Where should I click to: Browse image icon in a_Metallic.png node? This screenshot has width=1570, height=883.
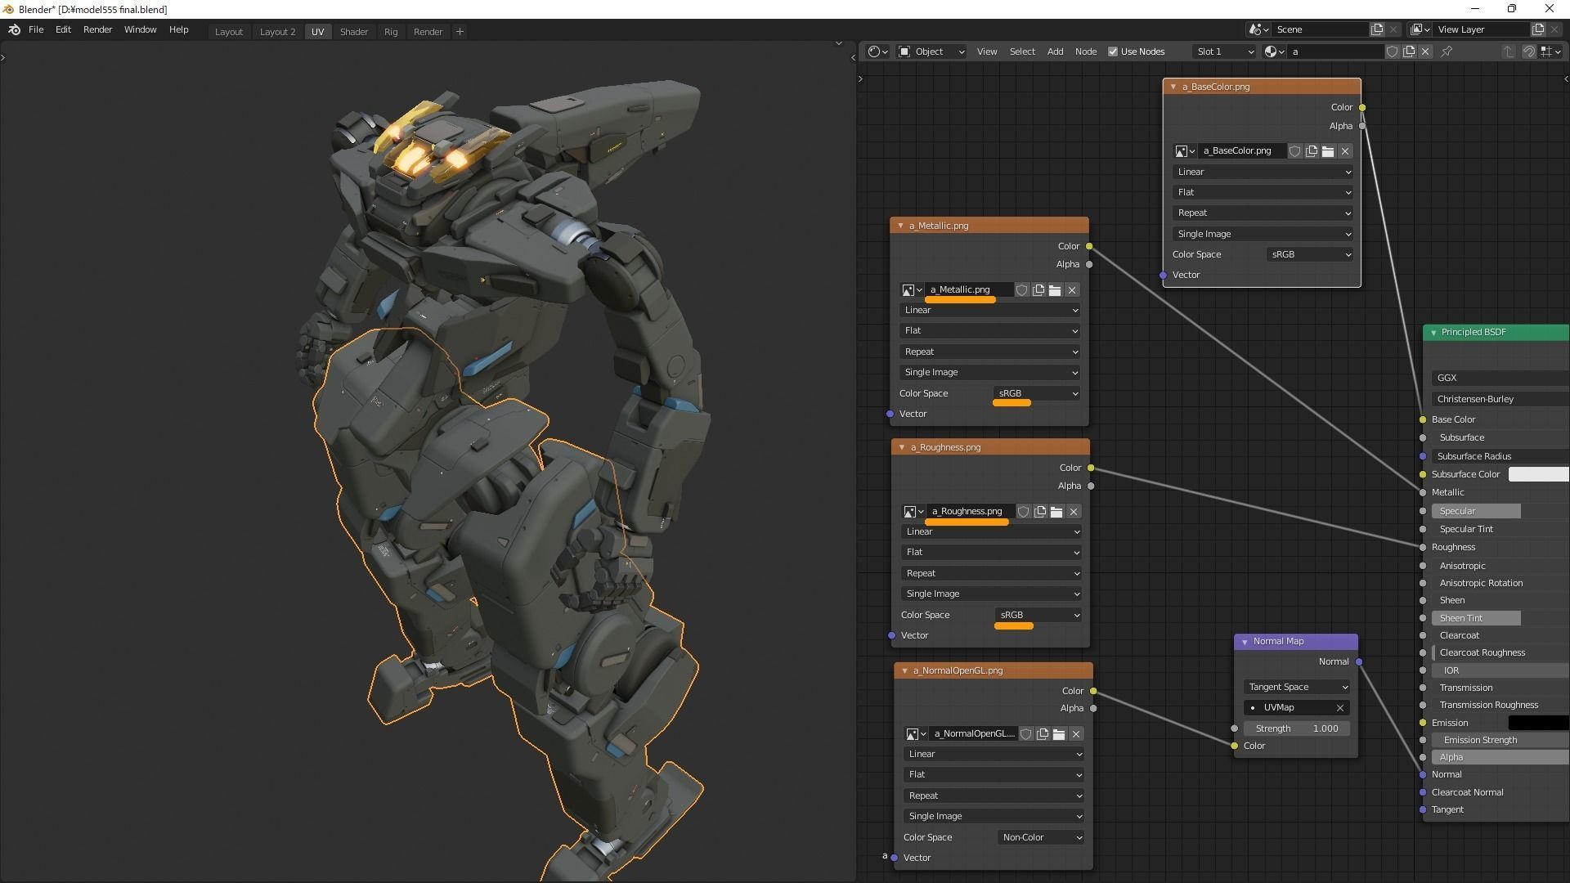click(912, 290)
